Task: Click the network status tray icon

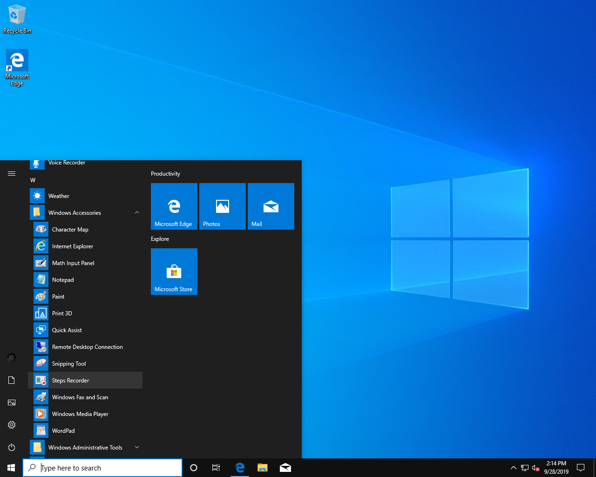Action: [525, 468]
